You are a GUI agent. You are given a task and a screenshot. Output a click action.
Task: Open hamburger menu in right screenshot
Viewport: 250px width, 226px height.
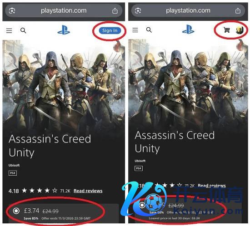point(135,30)
